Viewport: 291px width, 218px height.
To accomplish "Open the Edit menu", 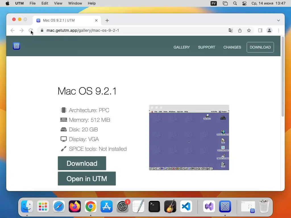I will pos(45,3).
